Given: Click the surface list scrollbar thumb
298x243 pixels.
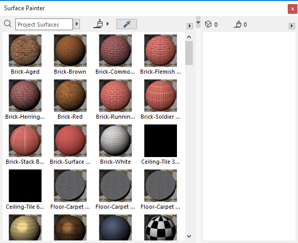Looking at the screenshot, I should pyautogui.click(x=189, y=53).
